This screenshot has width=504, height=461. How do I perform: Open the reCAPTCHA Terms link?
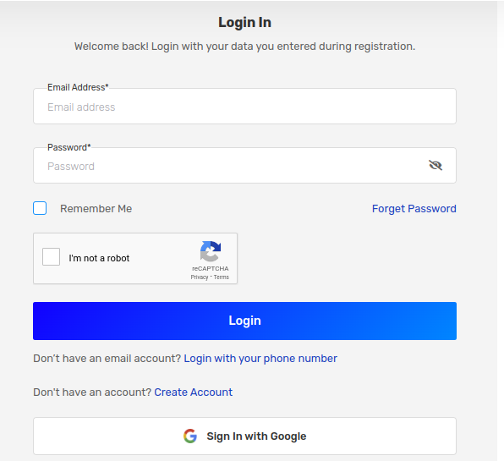pos(222,277)
